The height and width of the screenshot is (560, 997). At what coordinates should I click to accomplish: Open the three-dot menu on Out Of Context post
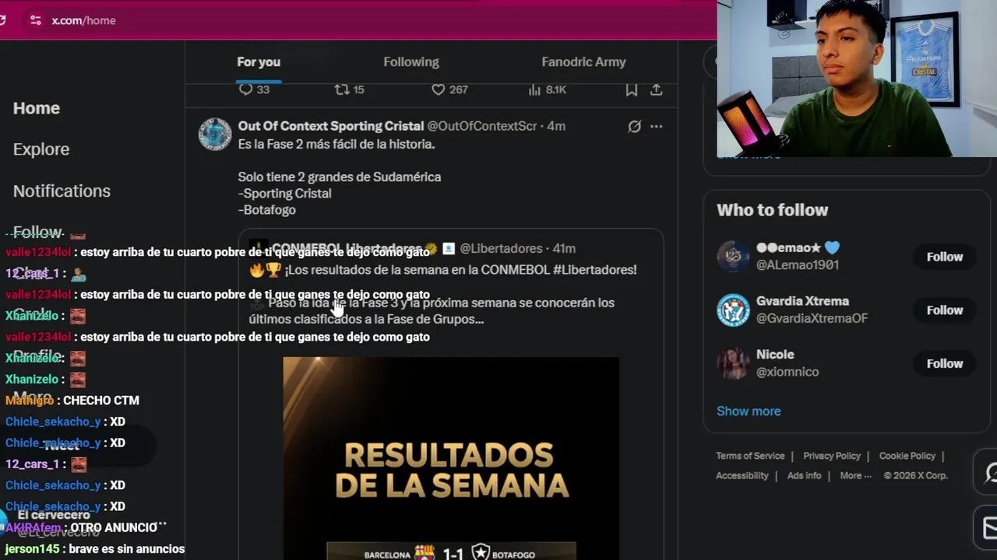point(657,126)
